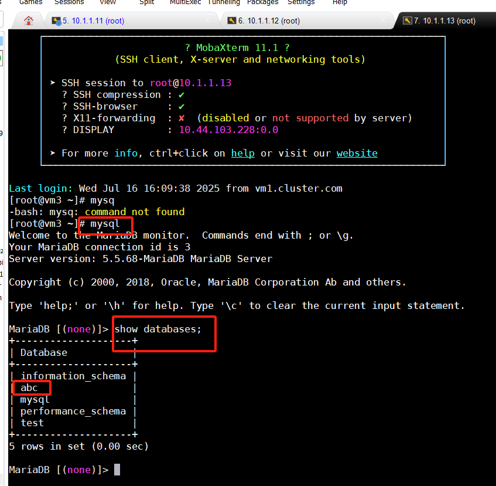Viewport: 496px width, 486px height.
Task: Click the green check mark next to SSH-browser
Action: [182, 107]
